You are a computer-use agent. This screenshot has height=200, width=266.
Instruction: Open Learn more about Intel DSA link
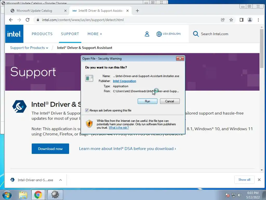click(127, 149)
